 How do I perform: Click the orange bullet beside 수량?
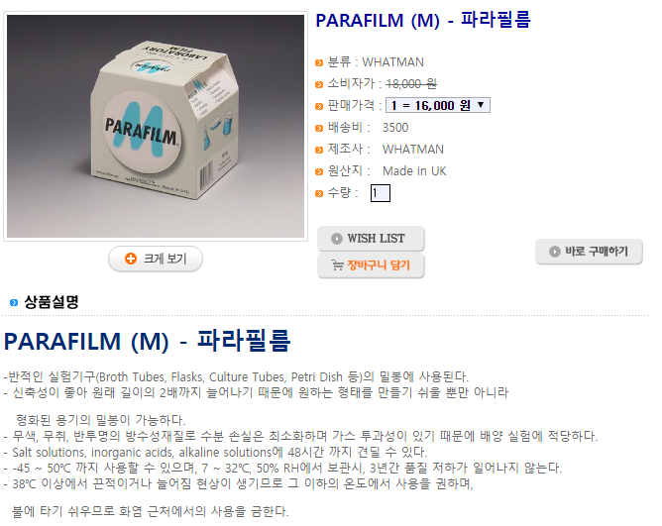click(x=319, y=194)
